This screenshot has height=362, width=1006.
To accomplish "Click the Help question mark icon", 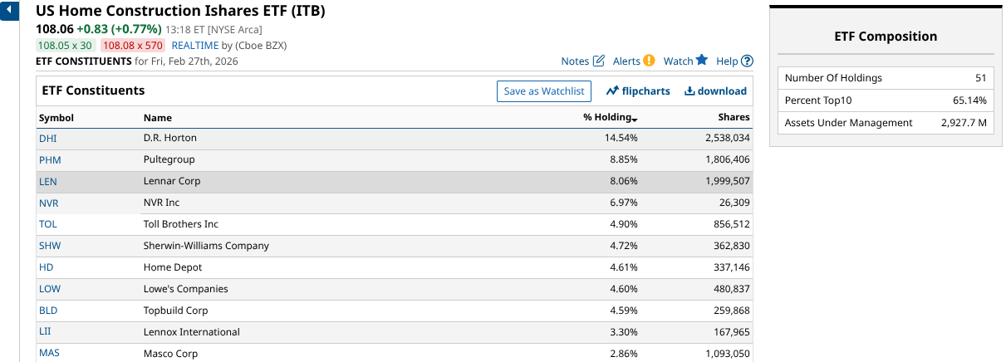I will click(x=747, y=61).
